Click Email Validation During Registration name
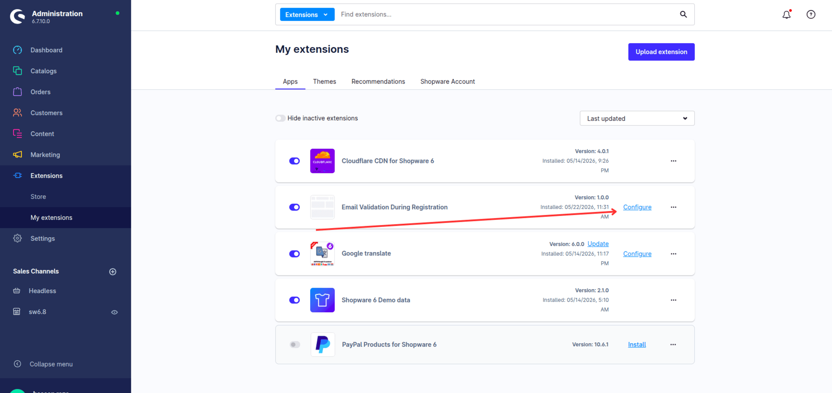The image size is (832, 393). click(394, 207)
